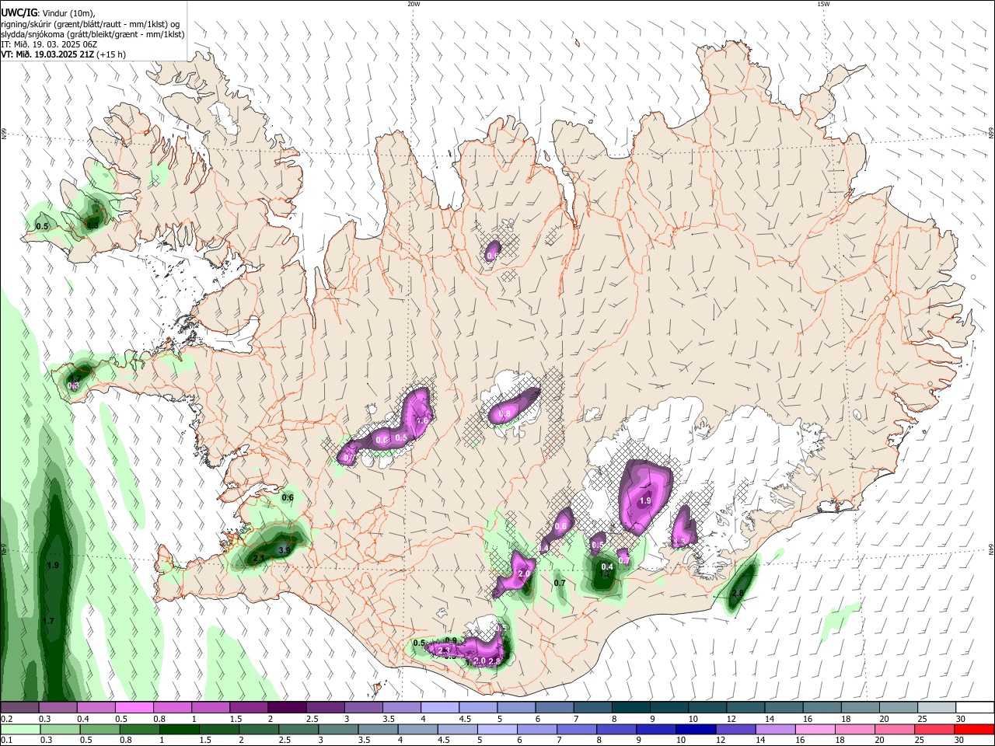Click the purple snow cell on Hofsjökull glacier
Screen dimensions: 995x746
[x=513, y=406]
